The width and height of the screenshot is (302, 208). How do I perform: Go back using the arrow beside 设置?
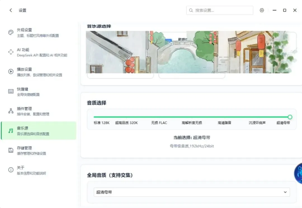coord(11,10)
